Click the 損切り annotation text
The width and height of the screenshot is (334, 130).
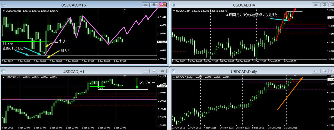click(x=66, y=51)
